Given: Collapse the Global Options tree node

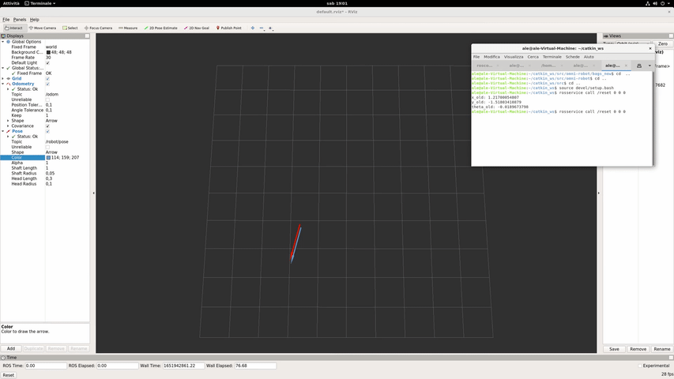Looking at the screenshot, I should 3,42.
